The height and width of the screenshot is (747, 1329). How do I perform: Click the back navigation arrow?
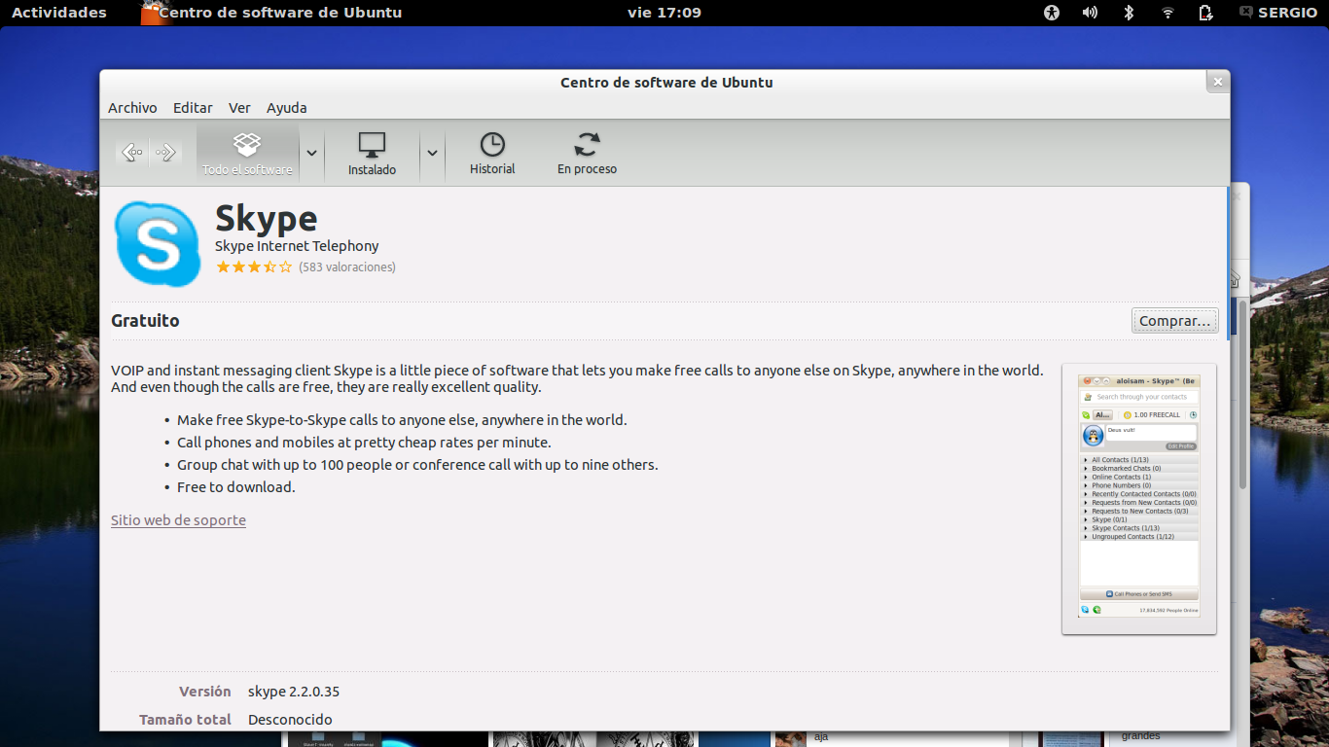[x=131, y=152]
